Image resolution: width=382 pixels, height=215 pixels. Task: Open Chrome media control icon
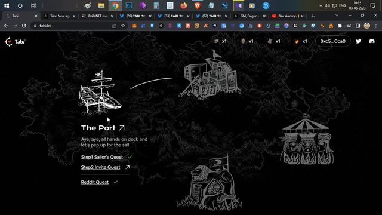349,26
